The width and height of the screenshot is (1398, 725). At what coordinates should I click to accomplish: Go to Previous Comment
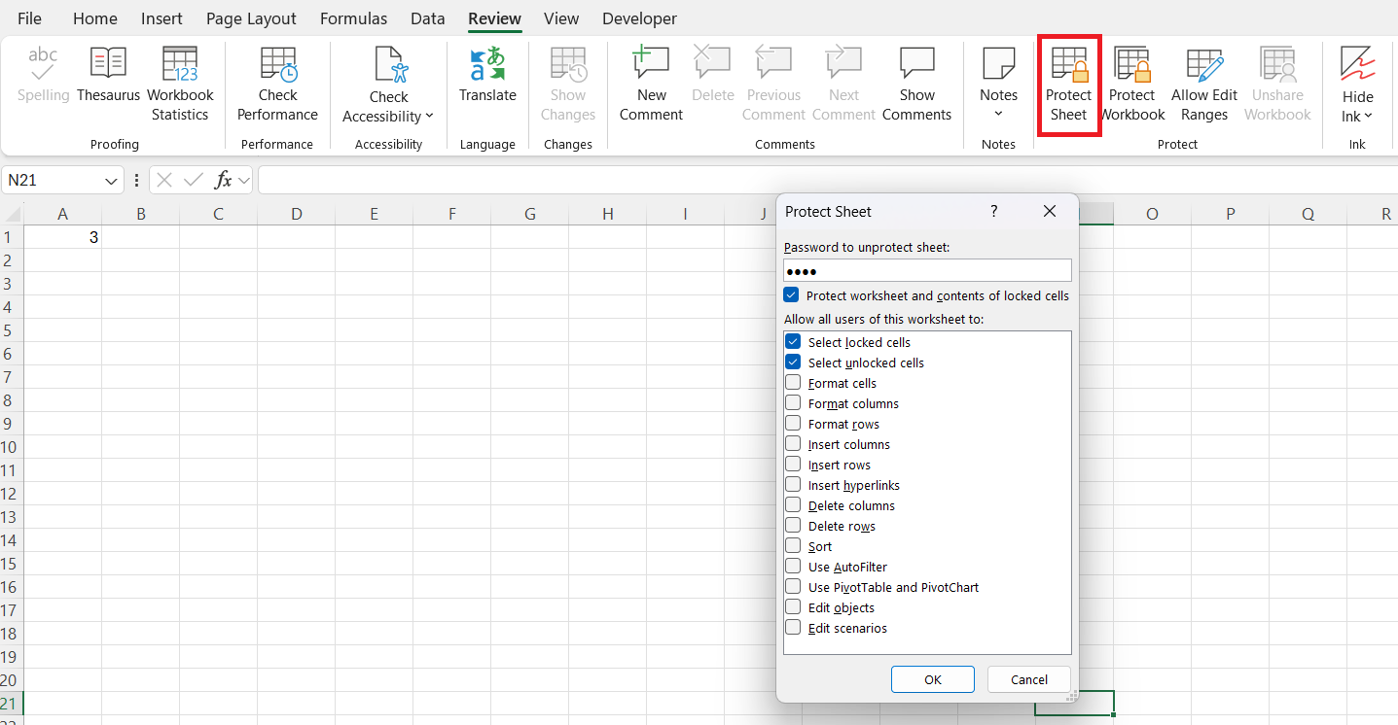click(x=773, y=86)
